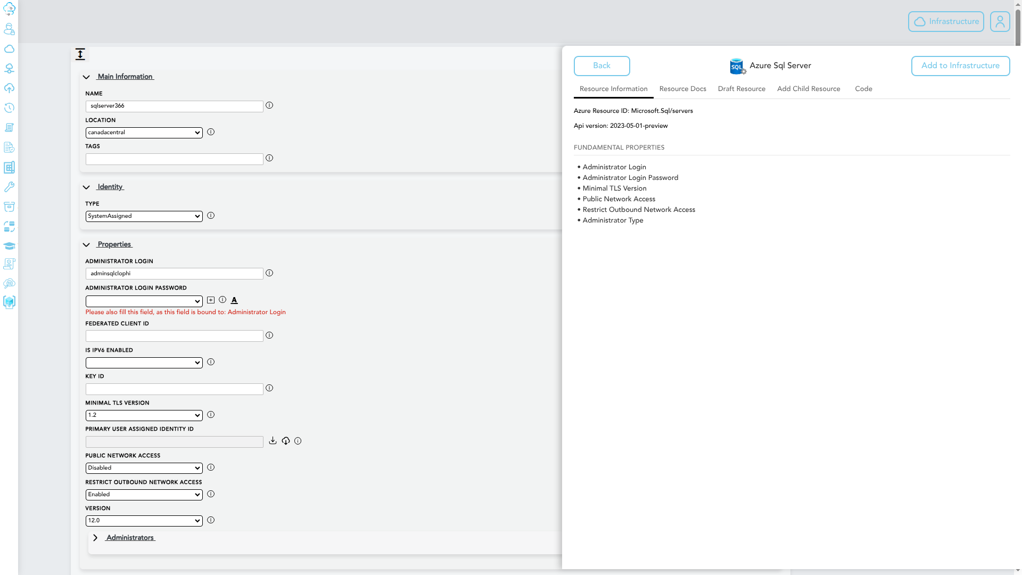Click the Key ID input field
This screenshot has height=575, width=1022.
174,389
